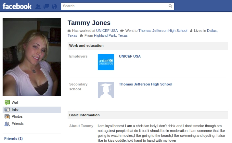Viewport: 232px width, 143px height.
Task: Click the search magnifier button
Action: pyautogui.click(x=170, y=6)
